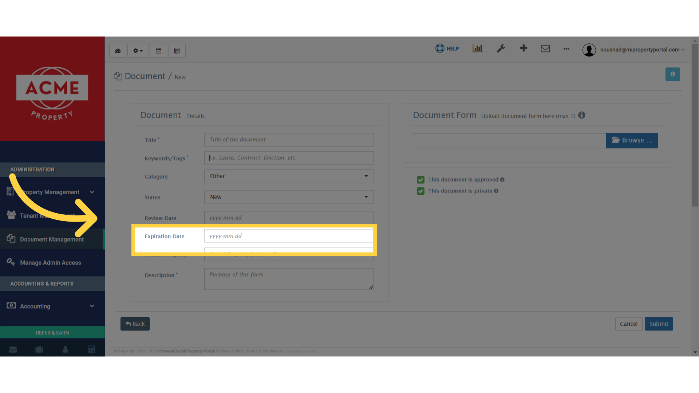Open the calendar check toolbar icon

tap(158, 51)
